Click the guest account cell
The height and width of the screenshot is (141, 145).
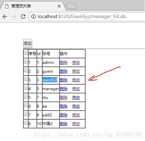[x=51, y=71]
